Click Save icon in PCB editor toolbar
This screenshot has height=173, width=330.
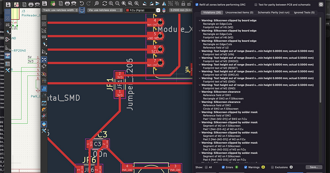tap(45, 3)
